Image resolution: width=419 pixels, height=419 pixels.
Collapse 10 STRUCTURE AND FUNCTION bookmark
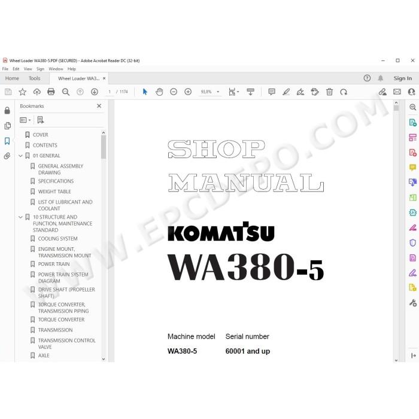[20, 217]
